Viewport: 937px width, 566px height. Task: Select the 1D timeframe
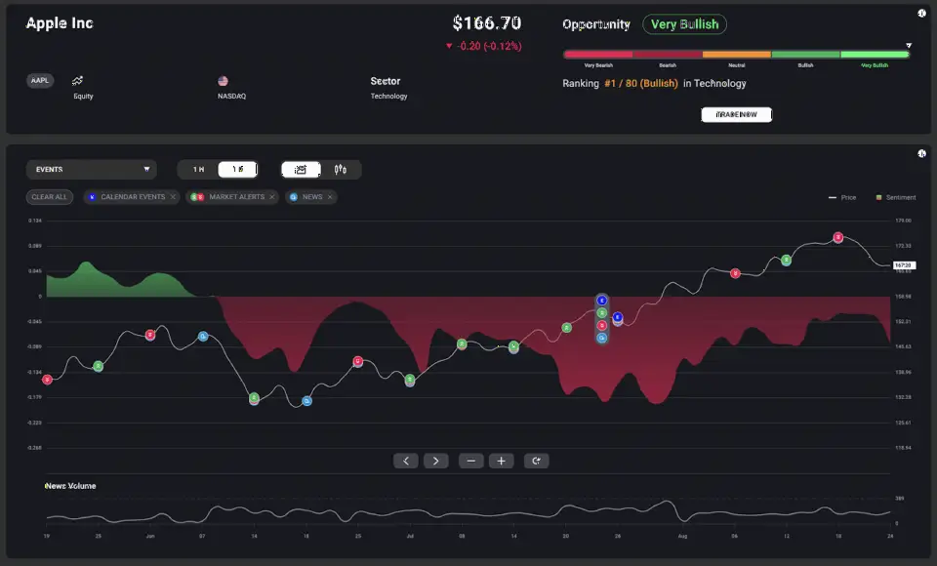(238, 169)
